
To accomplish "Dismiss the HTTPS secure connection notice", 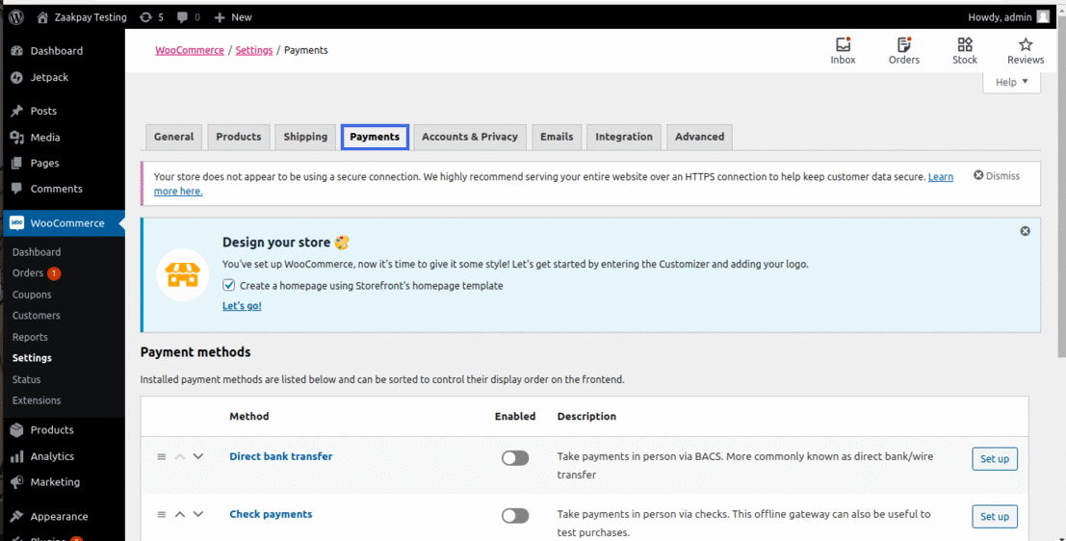I will coord(997,175).
